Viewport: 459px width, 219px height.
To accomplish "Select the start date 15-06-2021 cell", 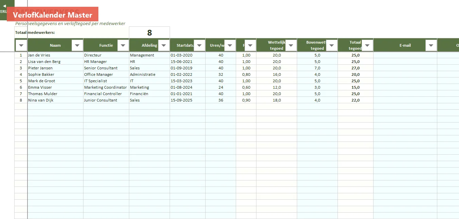I will pyautogui.click(x=188, y=62).
